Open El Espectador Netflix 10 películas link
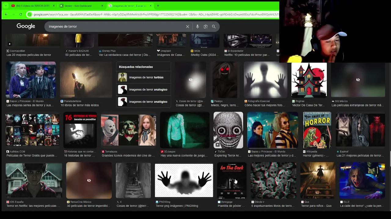This screenshot has width=391, height=219. coord(247,55)
